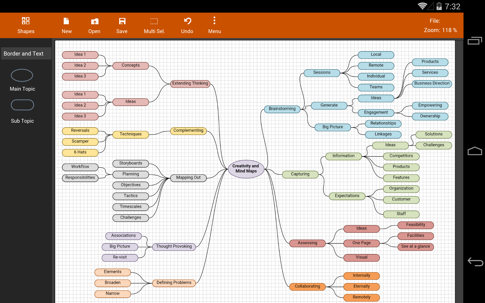Select the Sub Topic rounded shape
Viewport: 485px width, 303px height.
[x=22, y=105]
